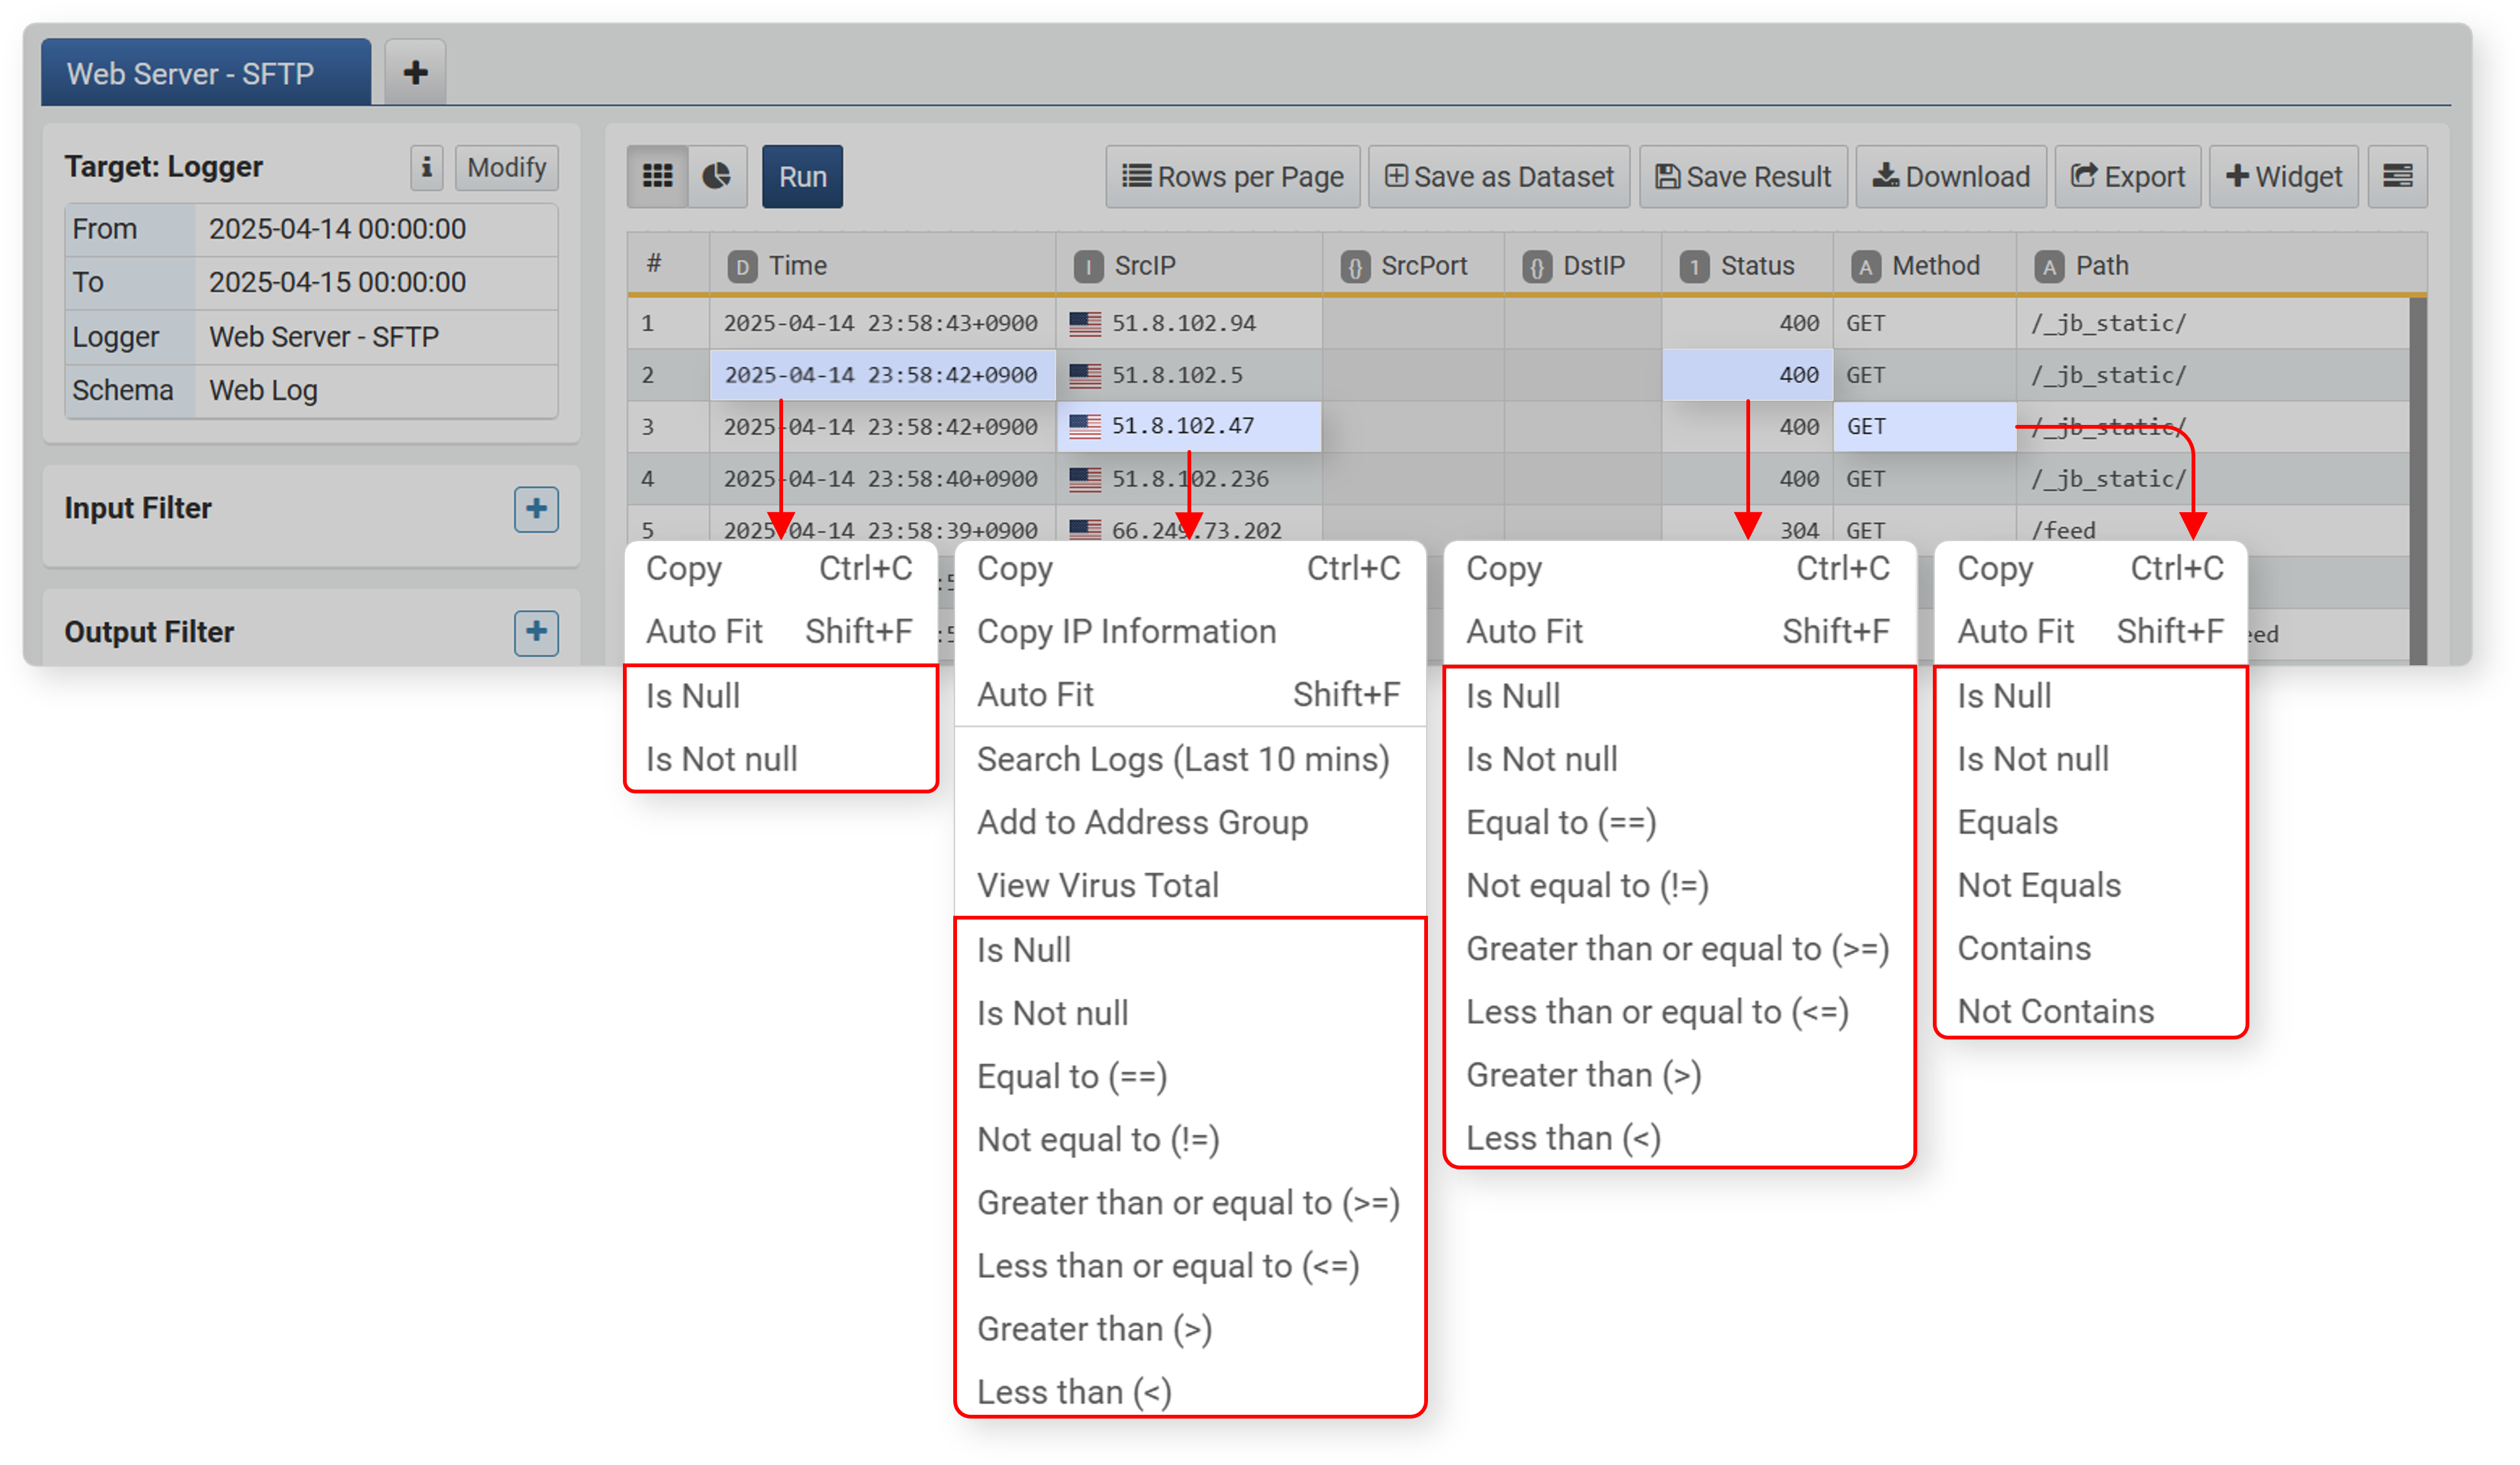This screenshot has height=1465, width=2520.
Task: Click the Status column type icon
Action: click(x=1694, y=267)
